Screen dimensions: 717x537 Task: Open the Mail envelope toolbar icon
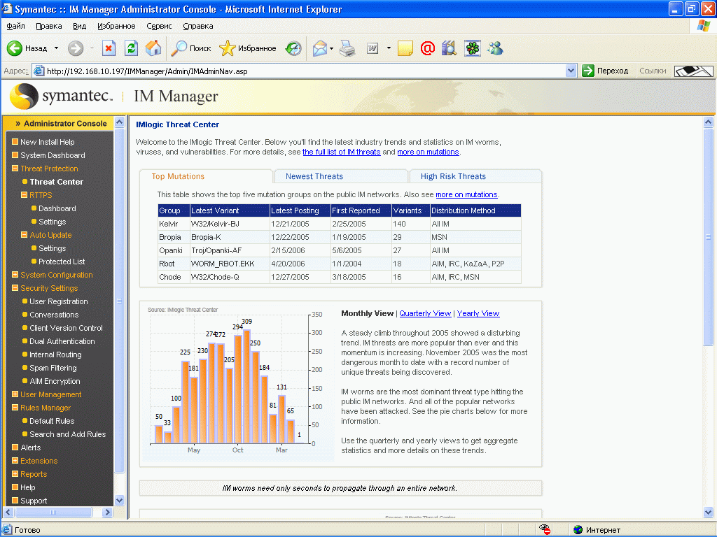319,48
